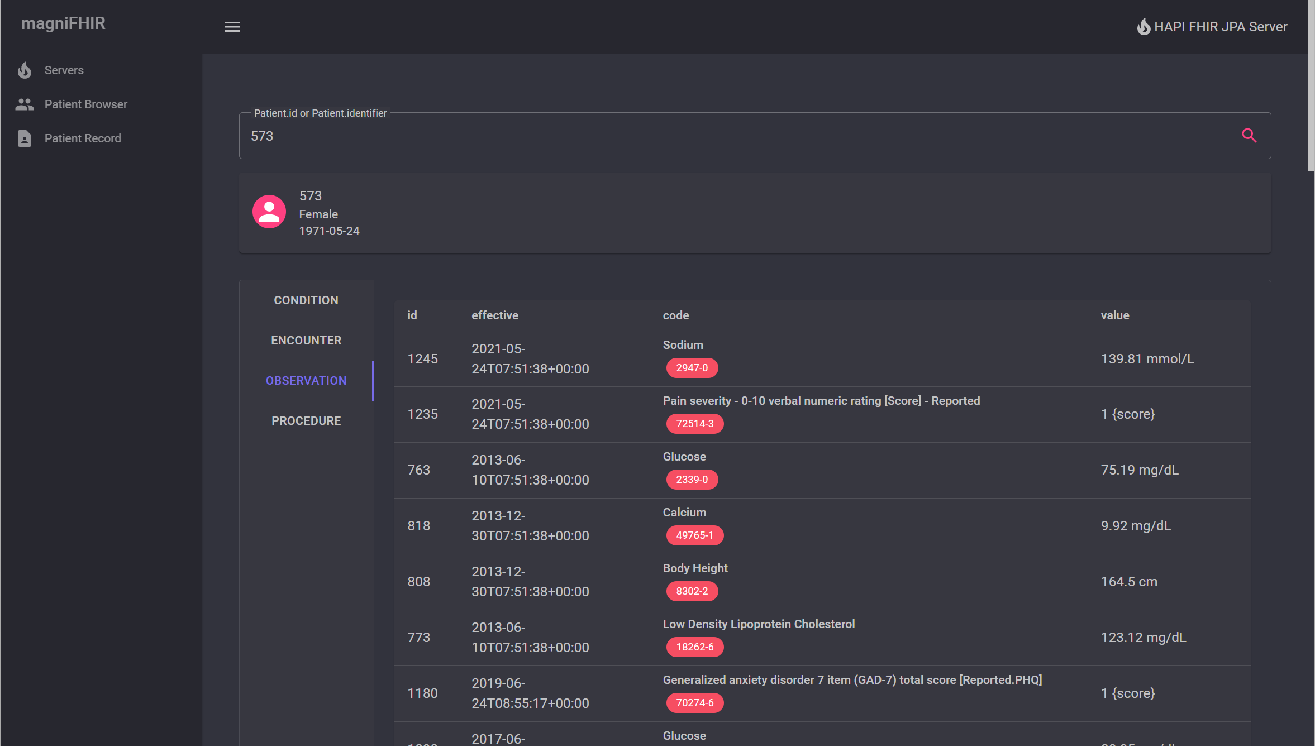Click the Body Height chip 8302-2
This screenshot has width=1315, height=747.
click(692, 591)
